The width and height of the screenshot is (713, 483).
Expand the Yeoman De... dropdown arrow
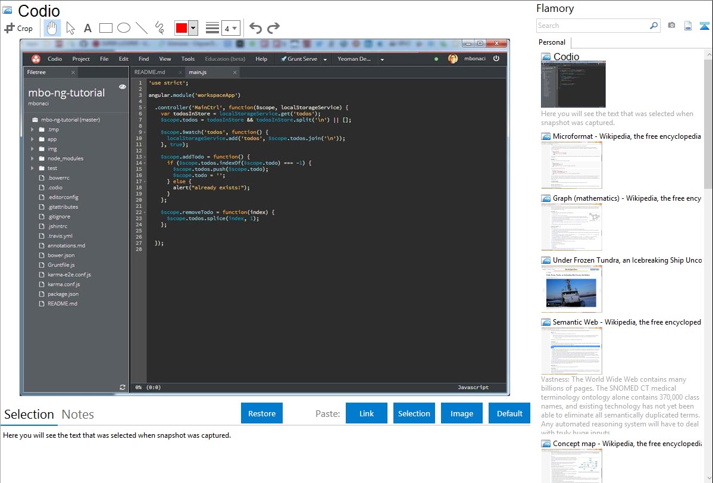tap(382, 59)
